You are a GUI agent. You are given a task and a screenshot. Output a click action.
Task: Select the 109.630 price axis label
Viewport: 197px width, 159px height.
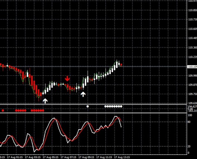tap(192, 103)
